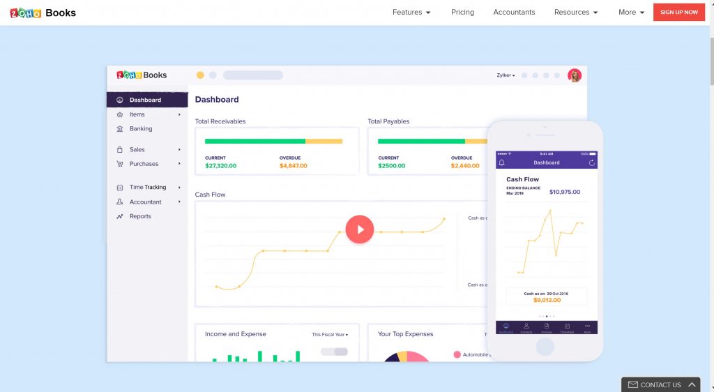Viewport: 714px width, 392px height.
Task: Open the Contact Us chat bar
Action: click(660, 385)
